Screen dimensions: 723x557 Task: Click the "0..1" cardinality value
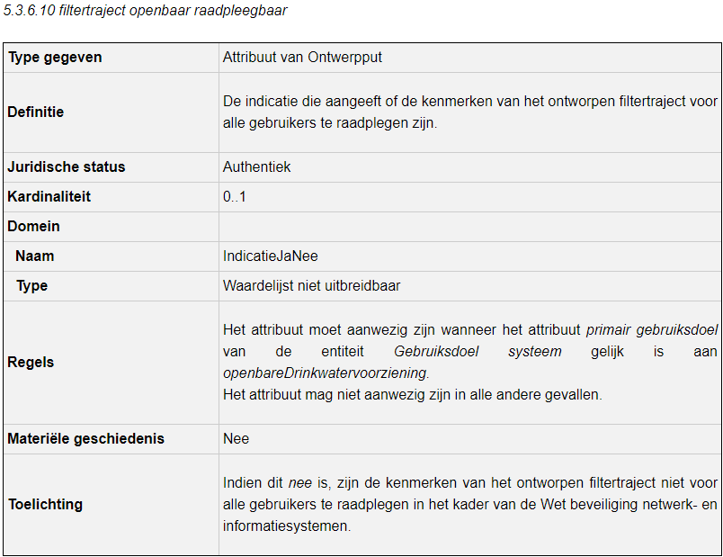234,197
